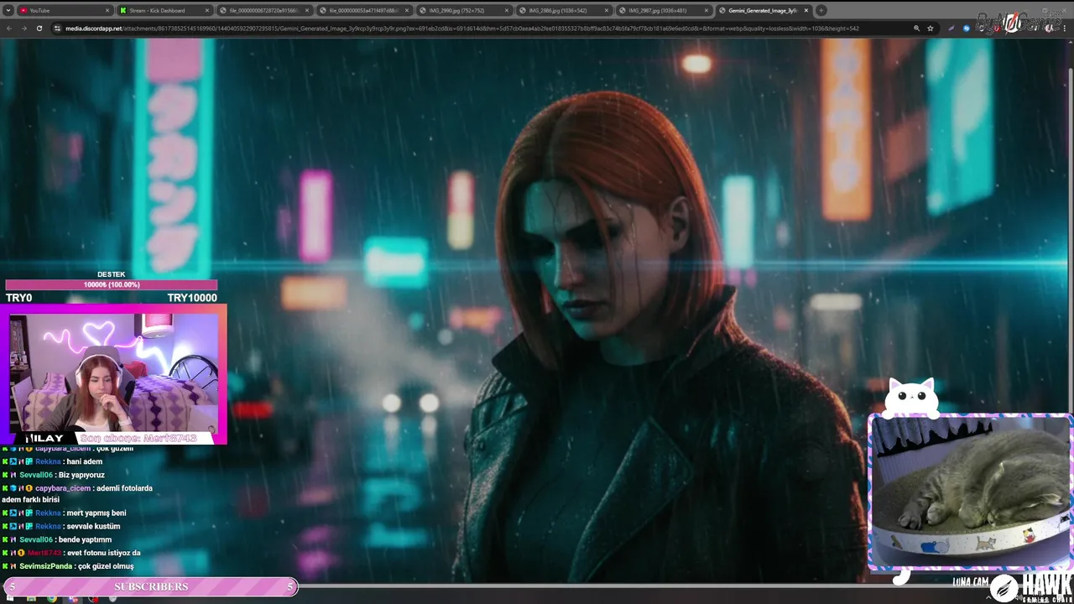
Task: Click chat message 'evet fotonu istiyoz da'
Action: pos(102,553)
